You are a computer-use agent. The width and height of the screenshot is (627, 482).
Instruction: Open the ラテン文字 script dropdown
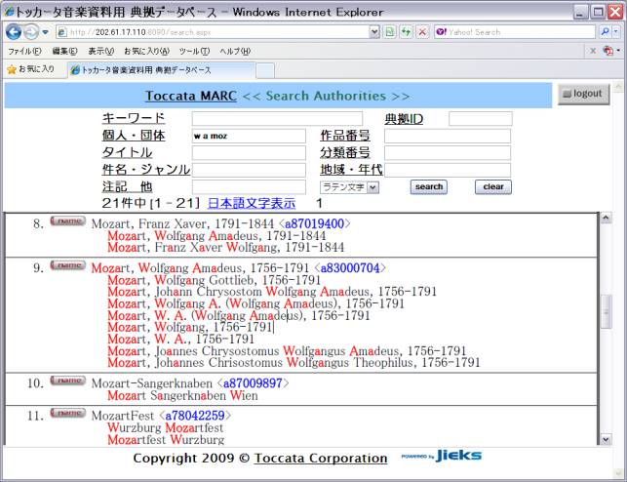pyautogui.click(x=349, y=187)
